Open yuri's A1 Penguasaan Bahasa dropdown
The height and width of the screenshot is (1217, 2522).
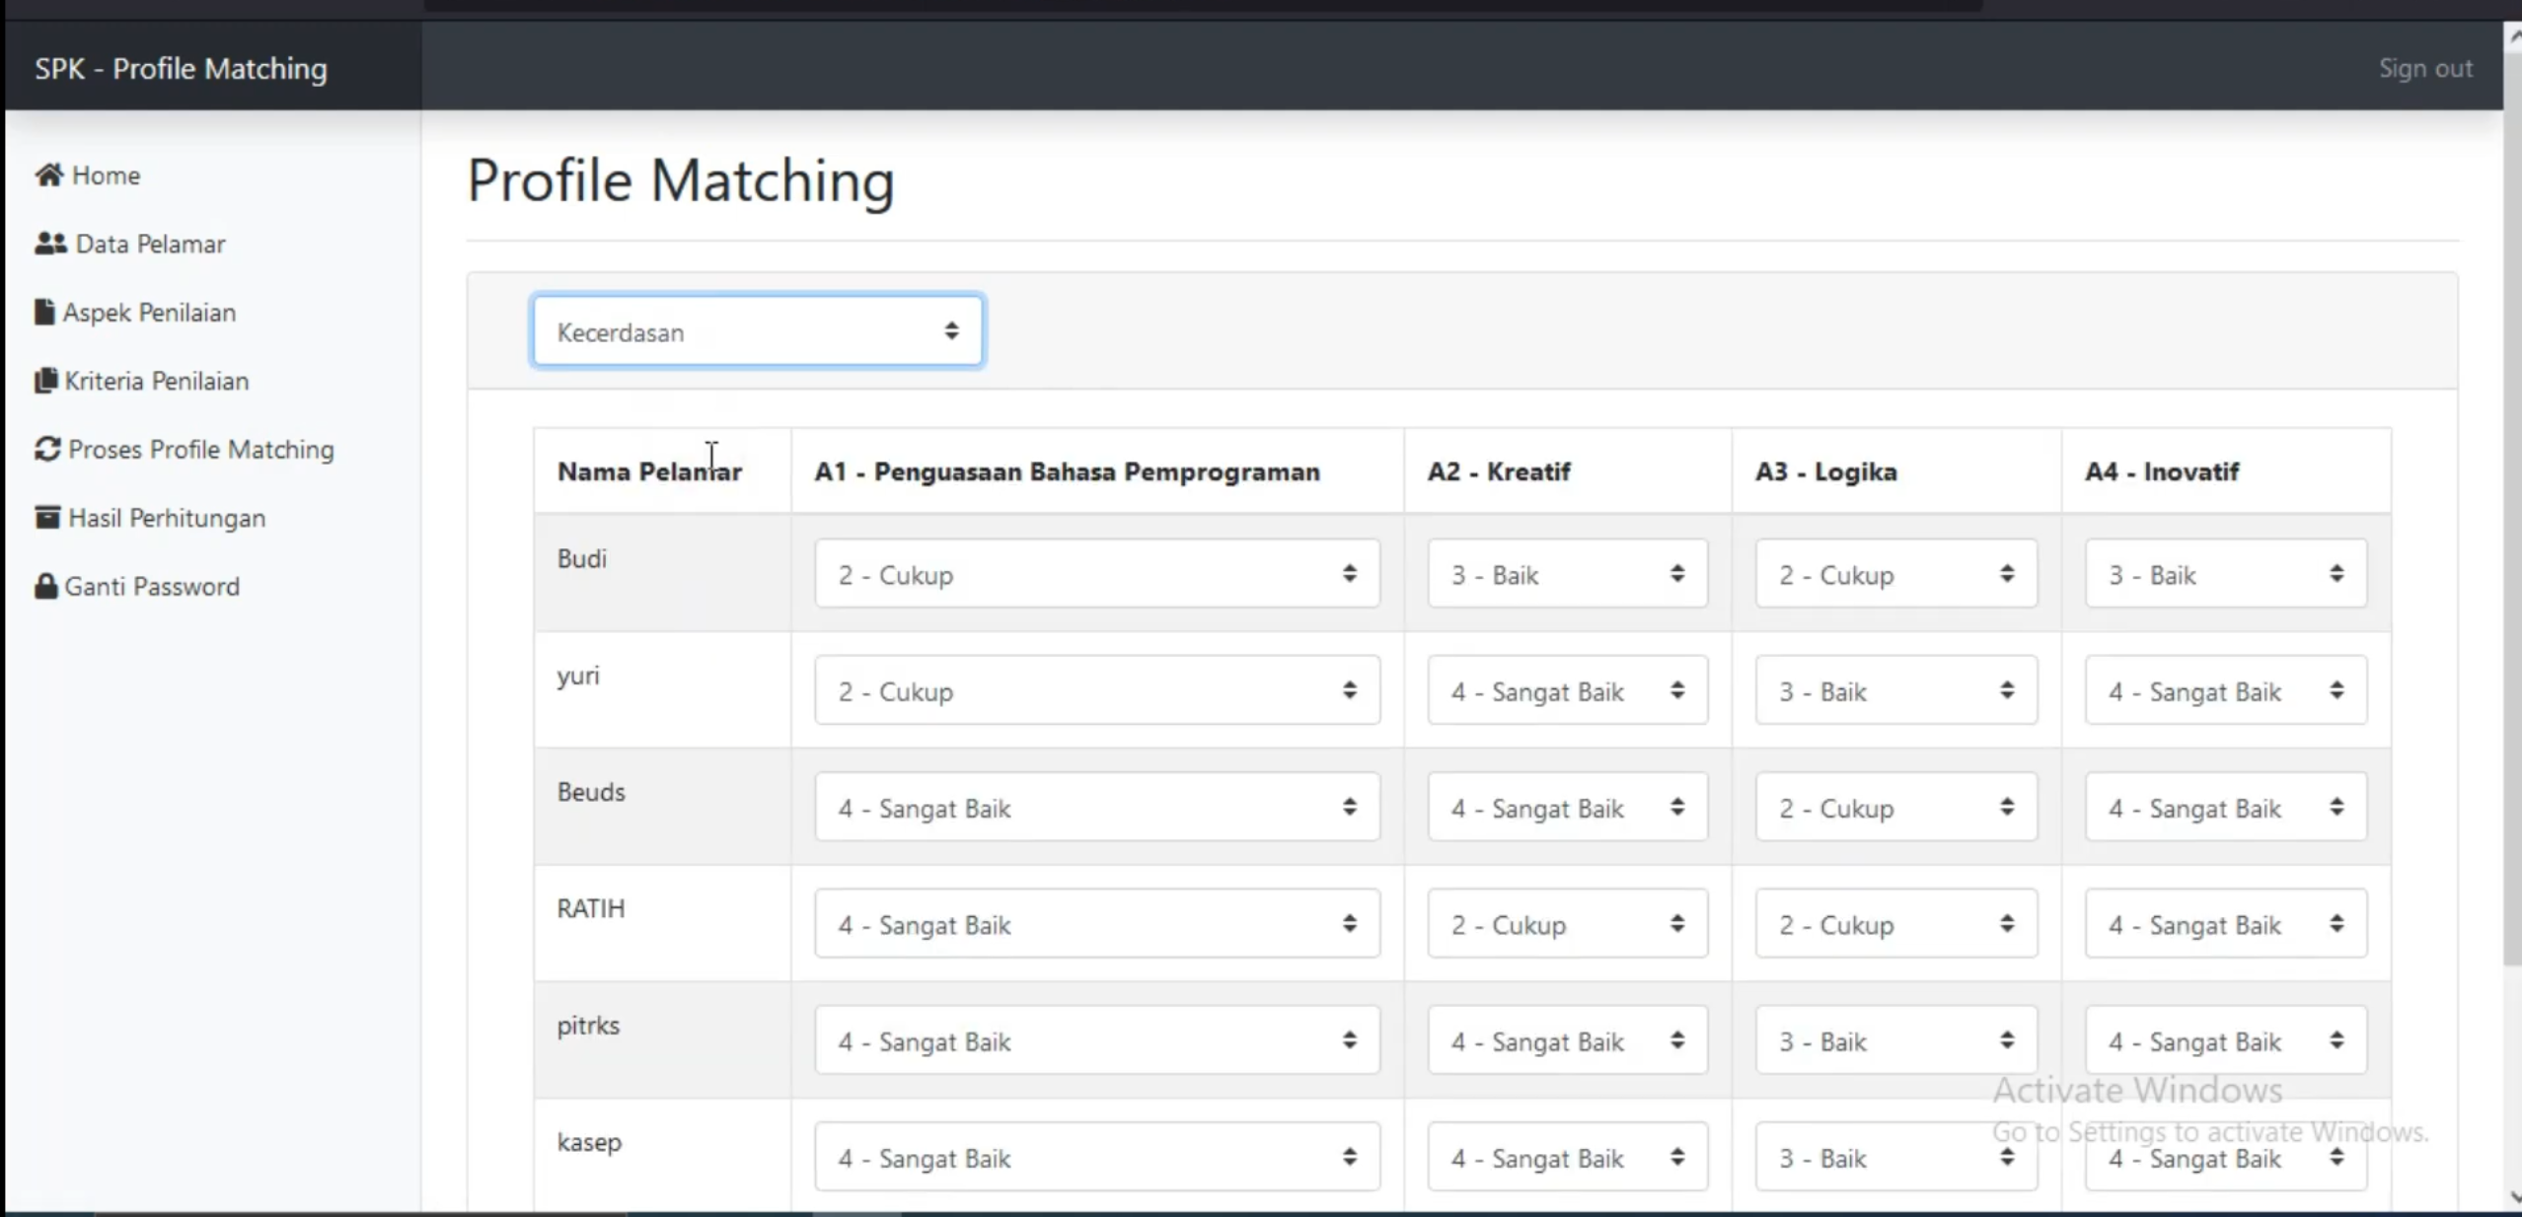(x=1096, y=690)
